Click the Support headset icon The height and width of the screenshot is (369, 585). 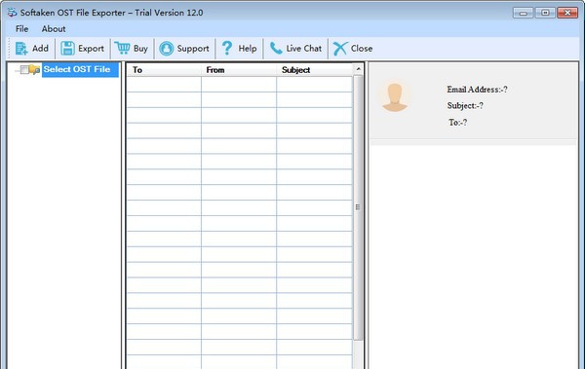point(167,49)
